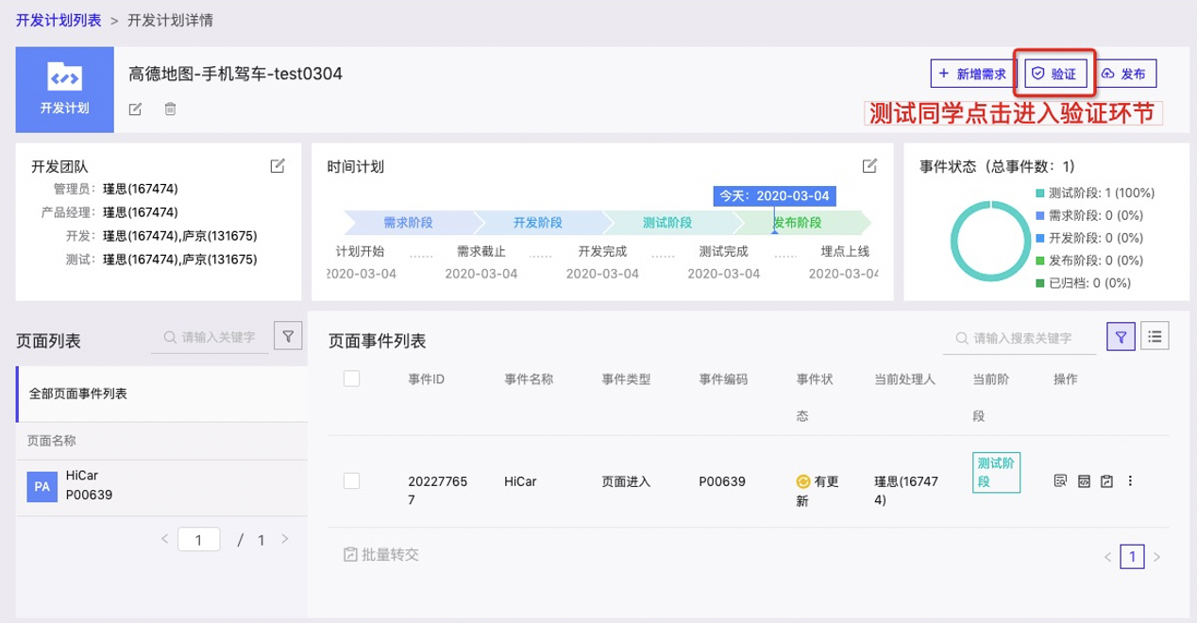This screenshot has width=1197, height=623.
Task: Open the 开发计划 folder code icon
Action: [64, 76]
